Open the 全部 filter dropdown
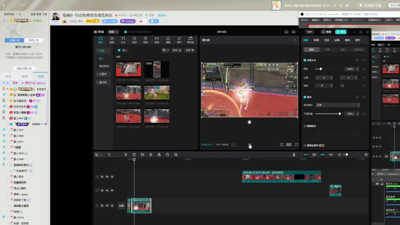400x225 pixels. click(190, 50)
